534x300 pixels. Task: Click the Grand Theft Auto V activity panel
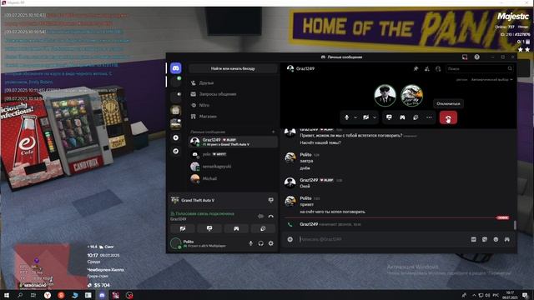point(223,200)
